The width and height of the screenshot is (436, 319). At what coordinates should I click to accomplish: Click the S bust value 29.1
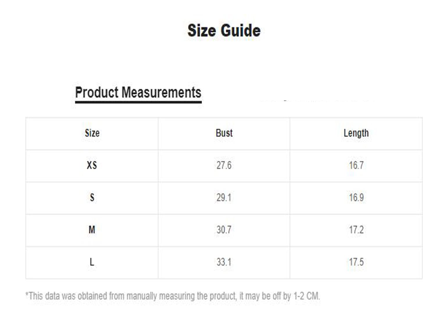coord(224,197)
